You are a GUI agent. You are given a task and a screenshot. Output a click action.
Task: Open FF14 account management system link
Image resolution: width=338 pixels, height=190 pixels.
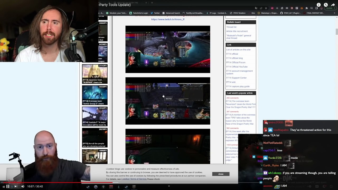click(239, 72)
